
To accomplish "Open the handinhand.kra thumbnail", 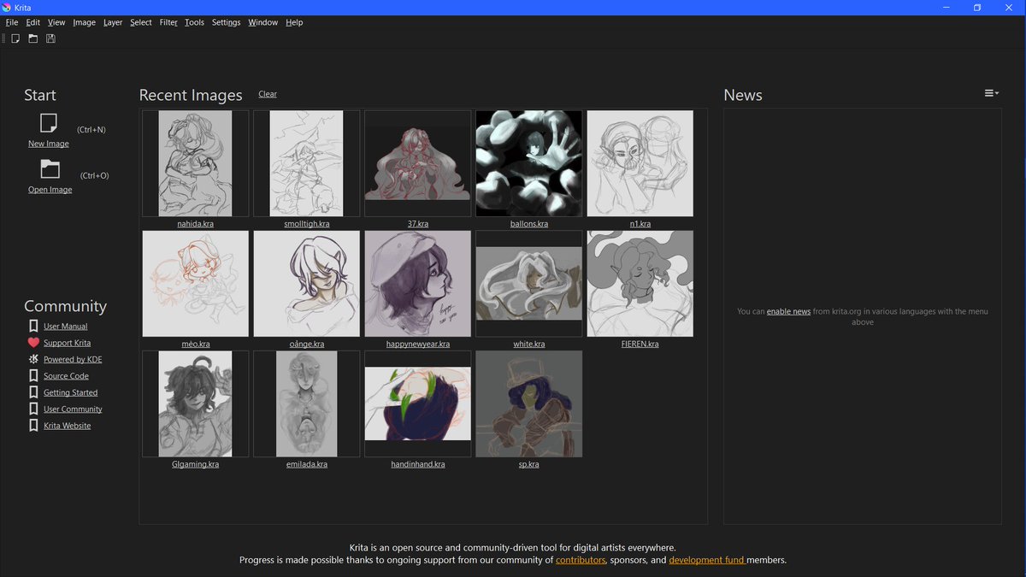I will tap(417, 404).
